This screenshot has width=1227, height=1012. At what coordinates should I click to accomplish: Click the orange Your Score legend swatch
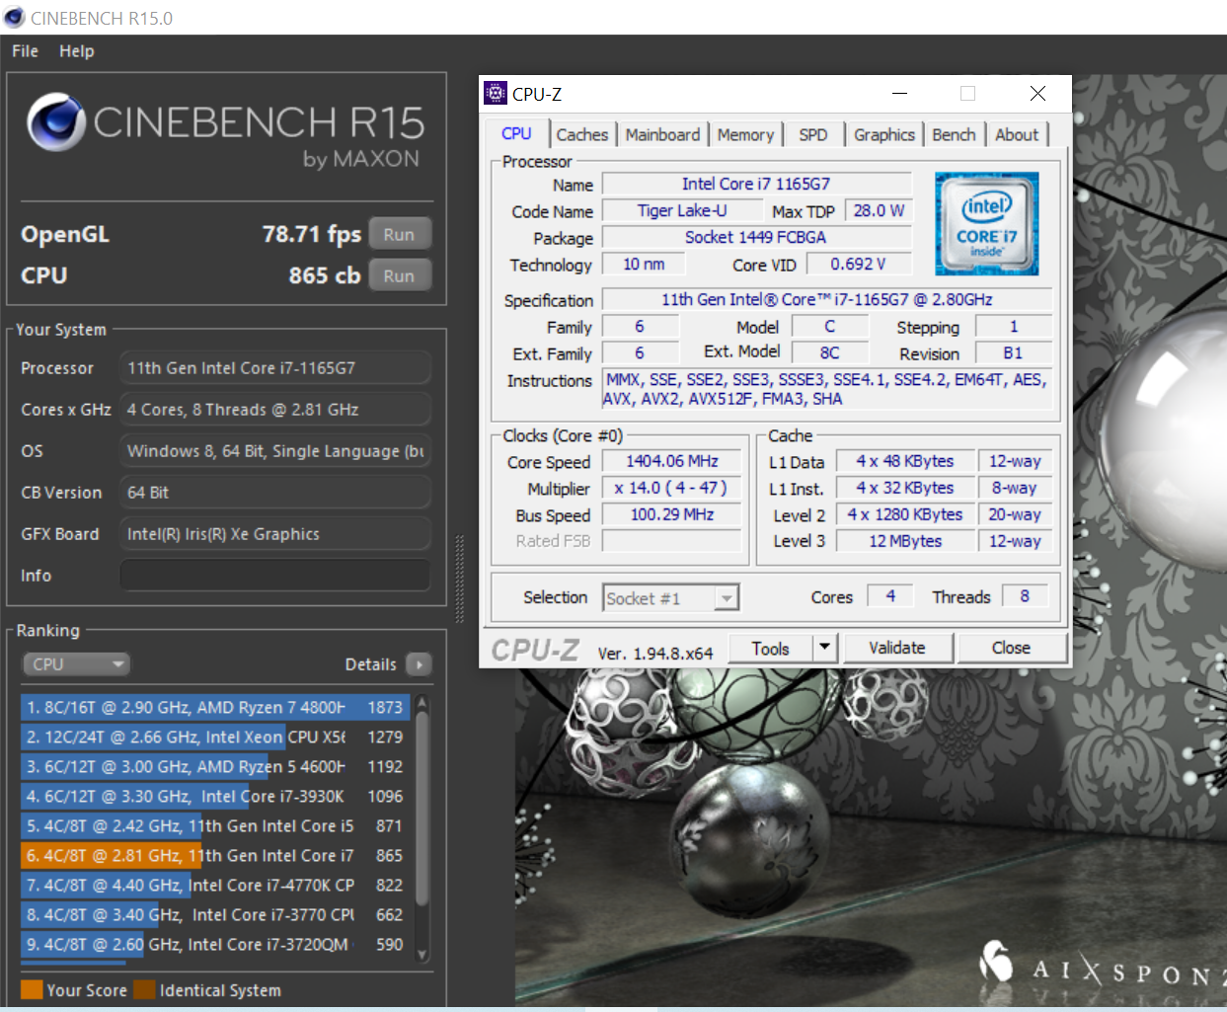[x=32, y=989]
